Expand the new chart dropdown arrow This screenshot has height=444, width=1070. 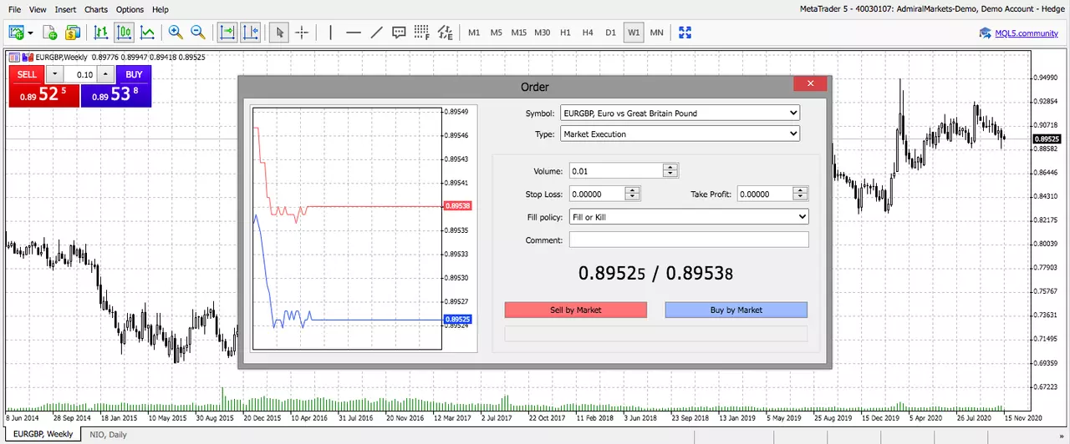[31, 33]
